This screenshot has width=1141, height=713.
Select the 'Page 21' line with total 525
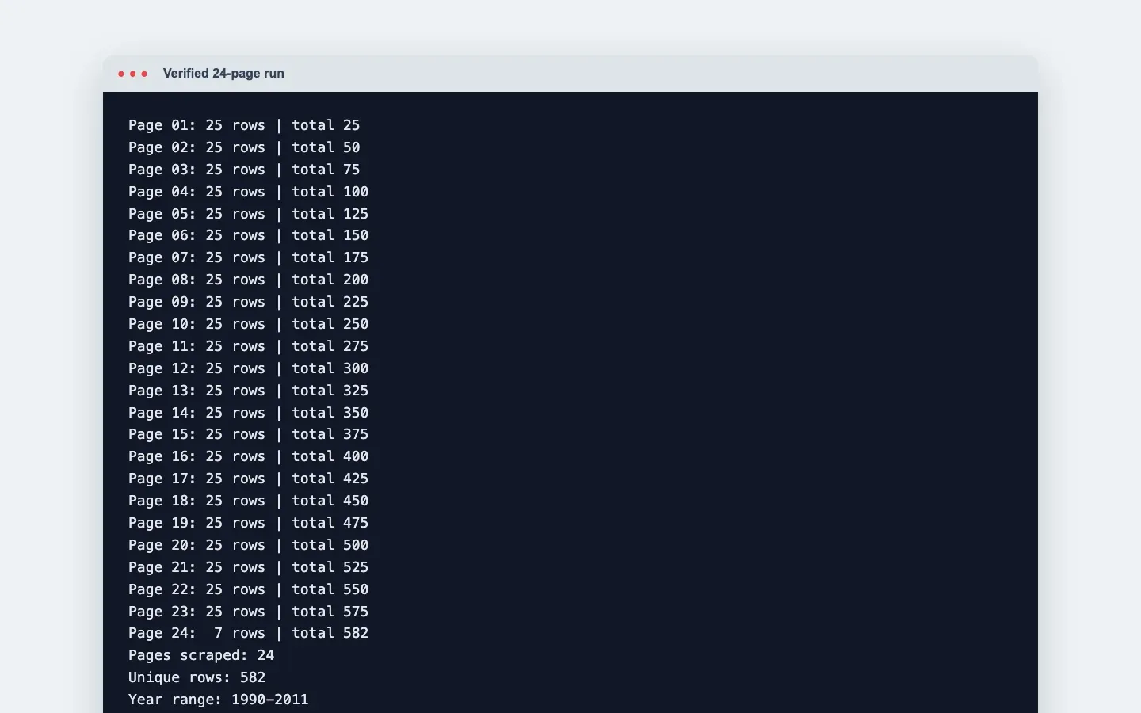click(249, 567)
